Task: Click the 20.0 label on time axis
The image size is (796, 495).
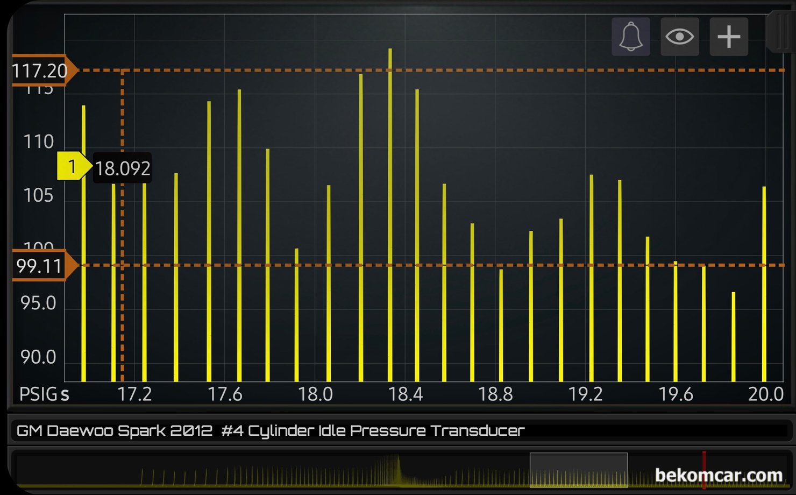Action: click(765, 394)
